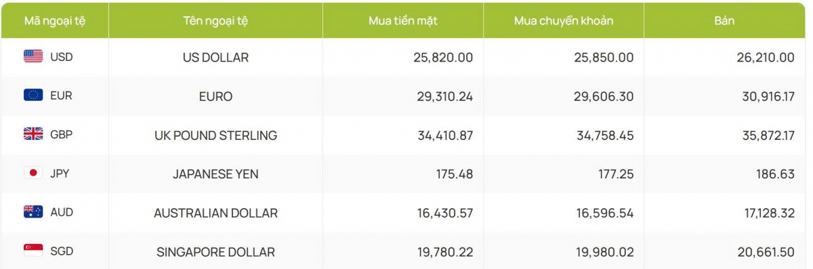813x269 pixels.
Task: Click the AUSTRALIAN DOLLAR currency name
Action: [215, 213]
